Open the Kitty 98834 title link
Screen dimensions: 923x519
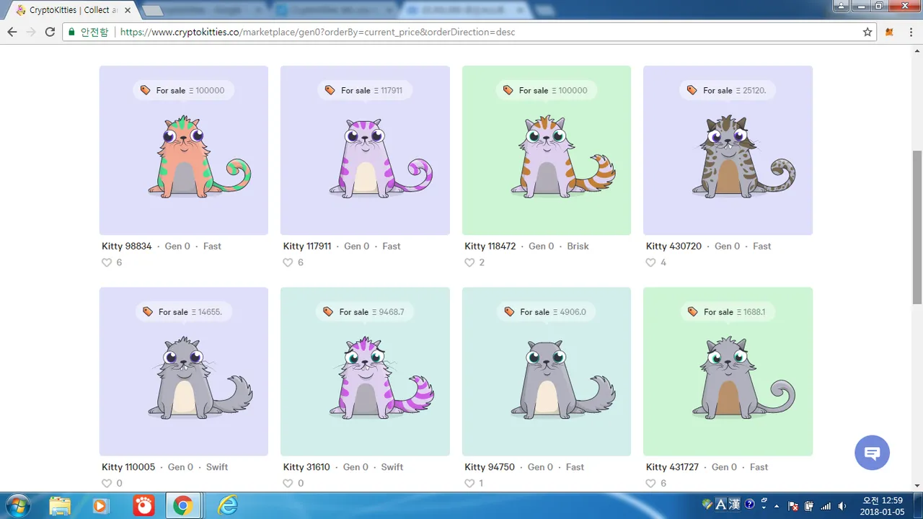[x=127, y=246]
